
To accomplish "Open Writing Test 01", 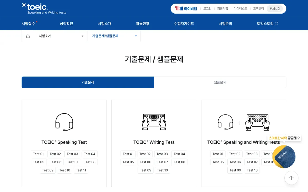I will (x=128, y=154).
